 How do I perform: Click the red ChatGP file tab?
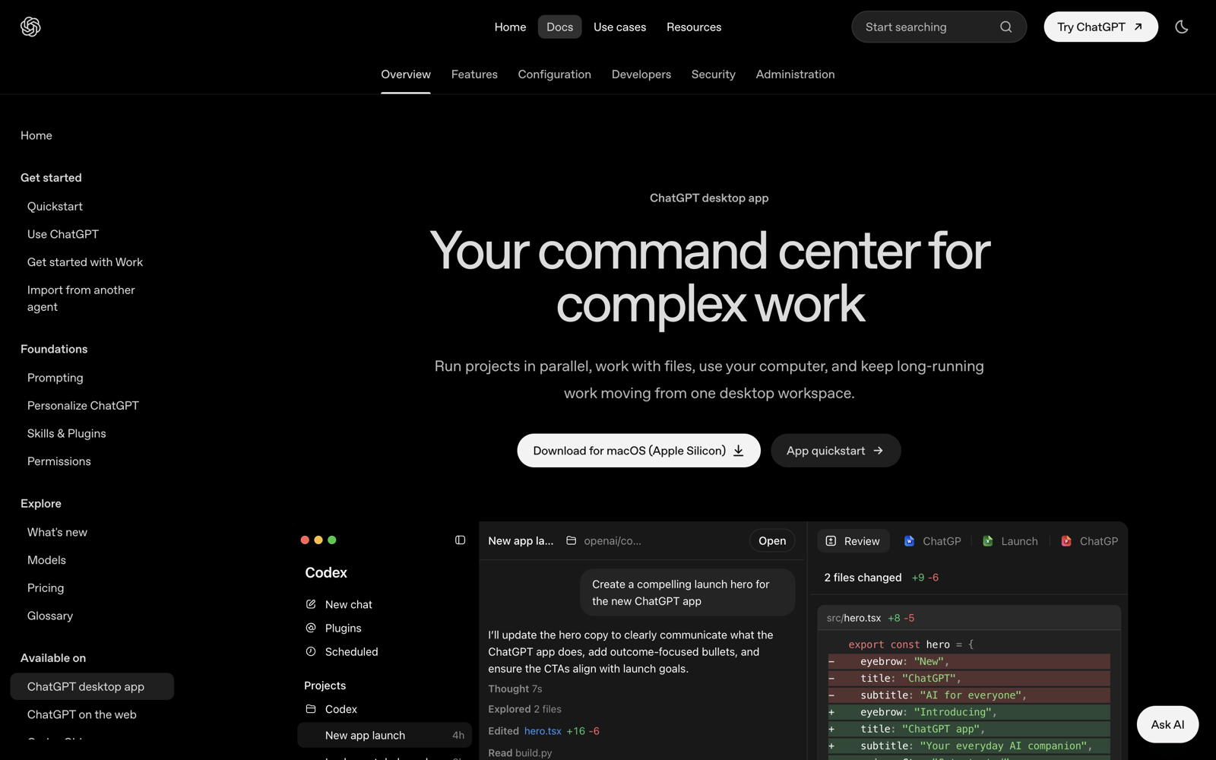coord(1089,541)
